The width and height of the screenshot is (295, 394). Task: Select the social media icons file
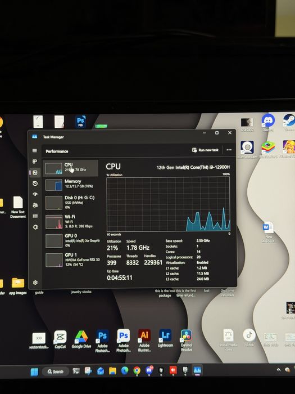(x=228, y=340)
